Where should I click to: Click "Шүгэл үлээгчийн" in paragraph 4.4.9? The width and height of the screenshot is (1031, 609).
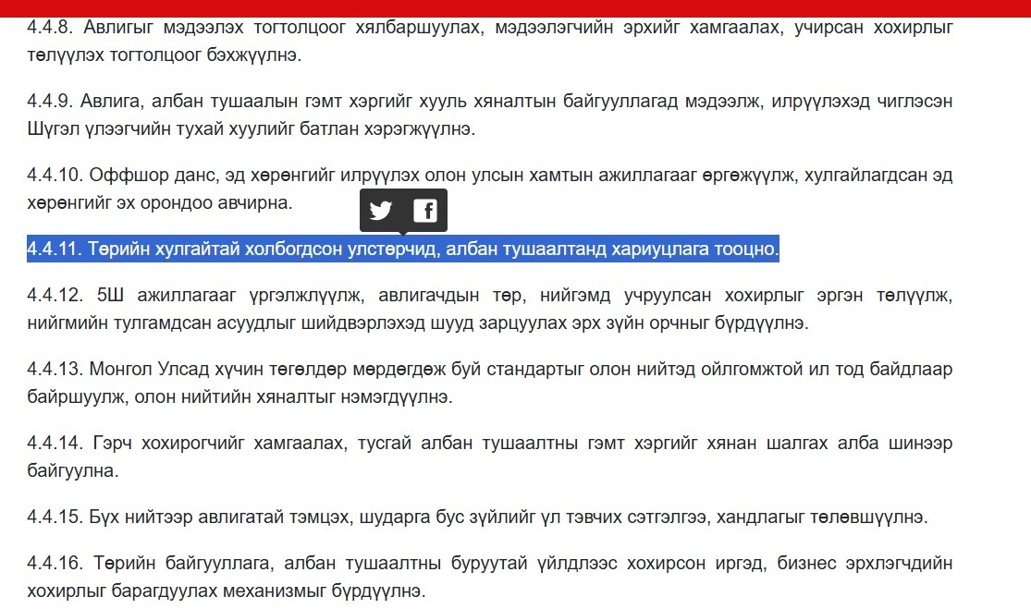point(89,128)
